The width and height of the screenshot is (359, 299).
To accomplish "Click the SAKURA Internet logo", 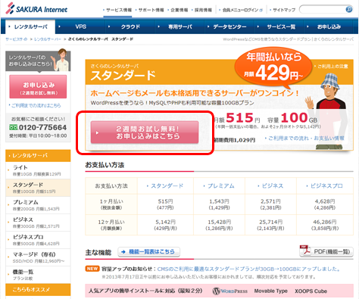I will (36, 8).
